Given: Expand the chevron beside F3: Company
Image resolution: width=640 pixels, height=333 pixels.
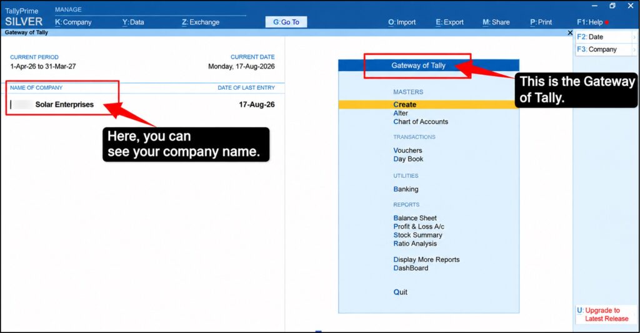Looking at the screenshot, I should pos(634,50).
